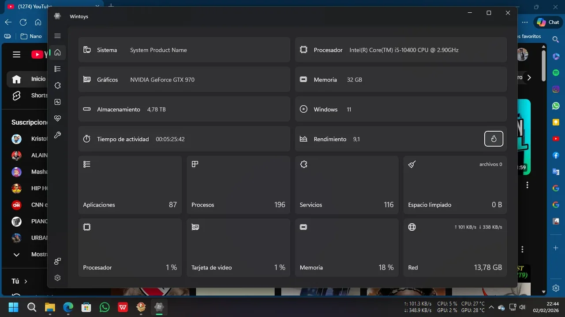This screenshot has width=565, height=317.
Task: Click the icon above the Wintoys settings gear
Action: coord(57,261)
